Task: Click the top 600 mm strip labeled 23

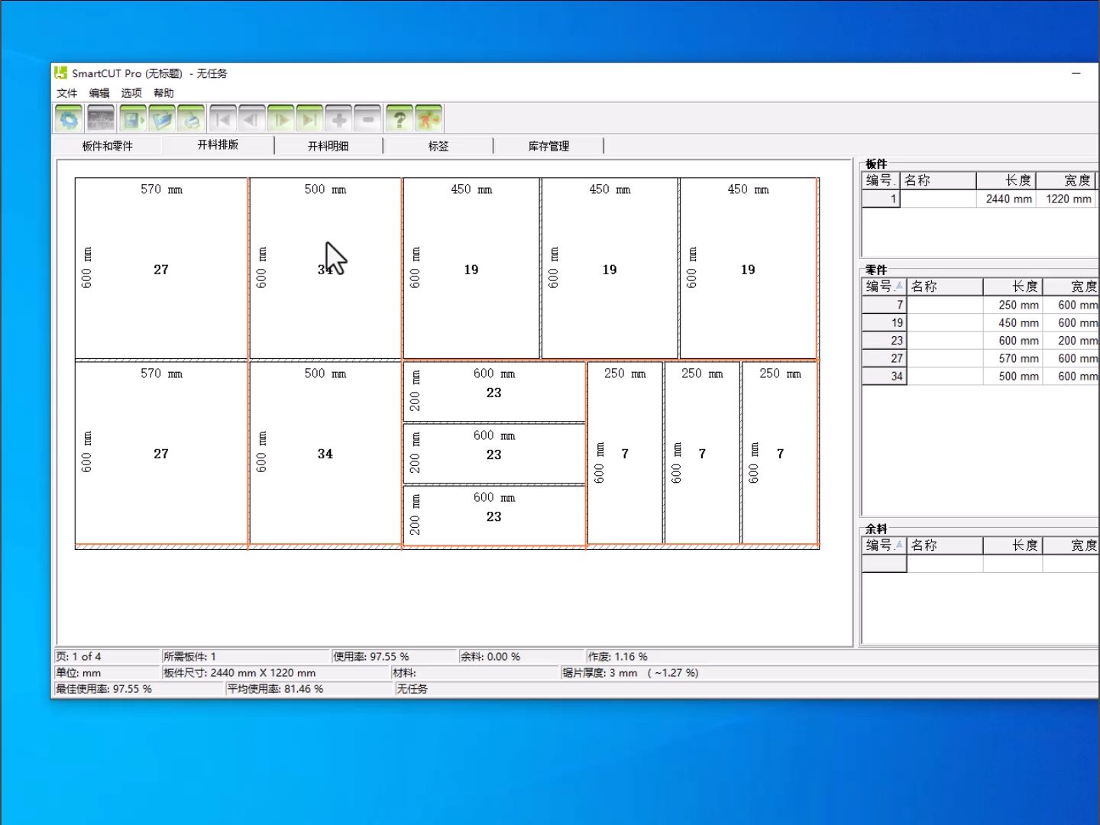Action: pyautogui.click(x=494, y=391)
